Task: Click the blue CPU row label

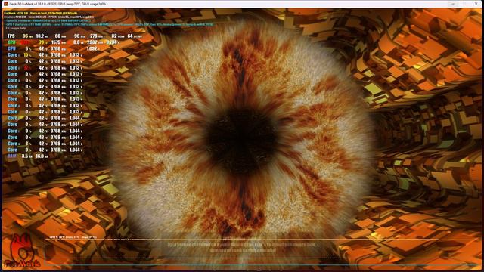Action: coord(11,48)
